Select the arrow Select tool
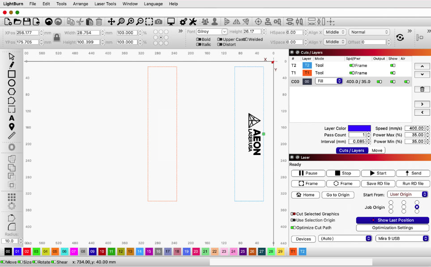431x267 pixels. pyautogui.click(x=11, y=56)
